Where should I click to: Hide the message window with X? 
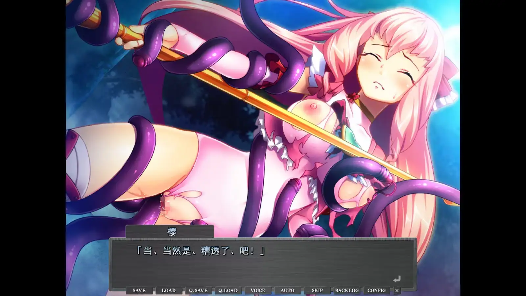pos(397,290)
